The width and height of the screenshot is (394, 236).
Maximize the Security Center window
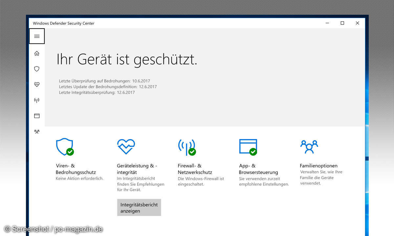[x=342, y=23]
